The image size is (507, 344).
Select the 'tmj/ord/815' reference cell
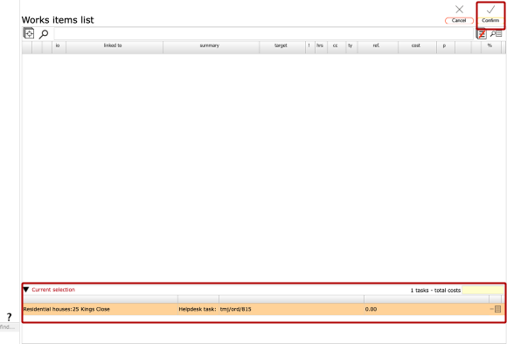point(291,309)
